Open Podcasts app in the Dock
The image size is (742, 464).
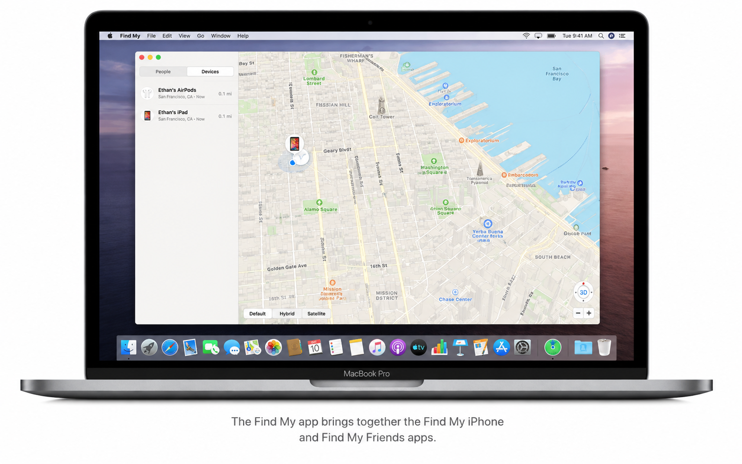click(x=398, y=348)
